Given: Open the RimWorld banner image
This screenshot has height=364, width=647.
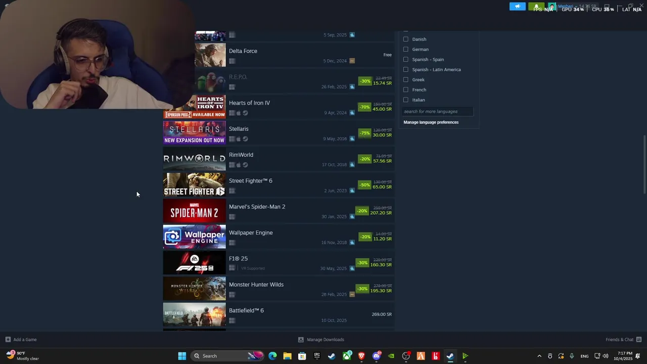Looking at the screenshot, I should 195,159.
